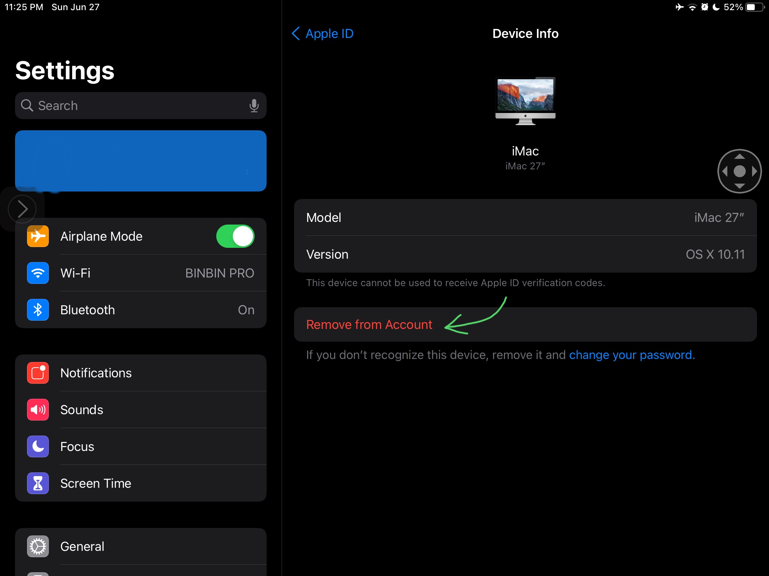Expand the side panel chevron arrow
769x576 pixels.
tap(22, 209)
